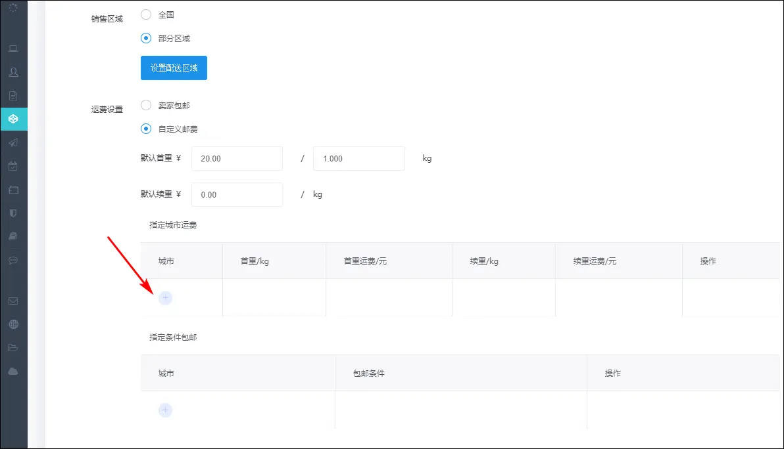The image size is (784, 449).
Task: Click the globe icon in the sidebar
Action: 13,324
